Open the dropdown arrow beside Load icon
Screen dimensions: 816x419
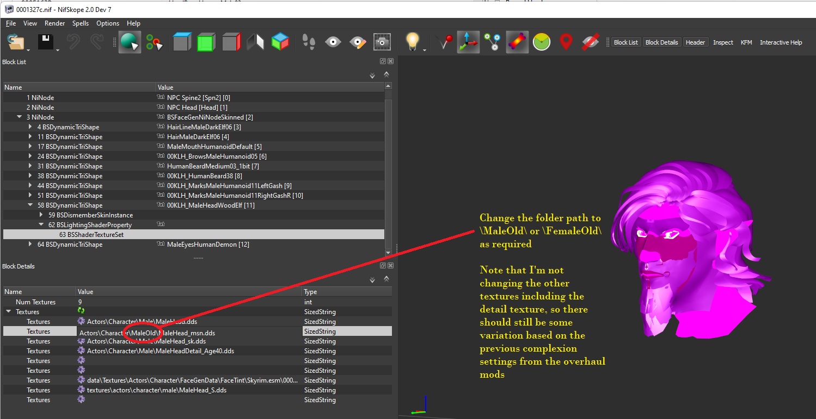coord(29,51)
